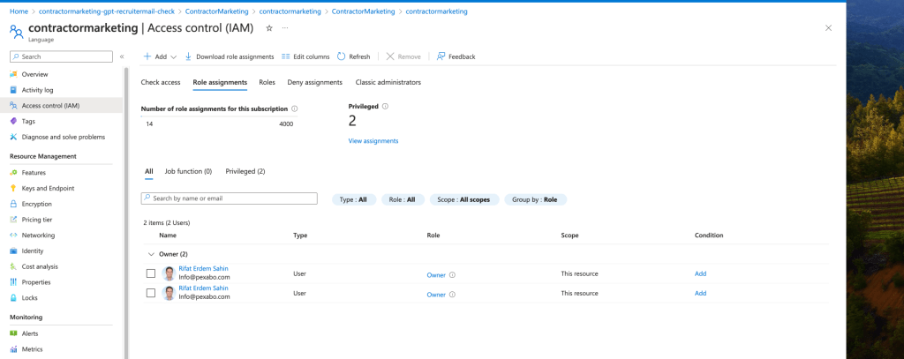Image resolution: width=904 pixels, height=359 pixels.
Task: Select the Tags icon in sidebar
Action: click(13, 121)
